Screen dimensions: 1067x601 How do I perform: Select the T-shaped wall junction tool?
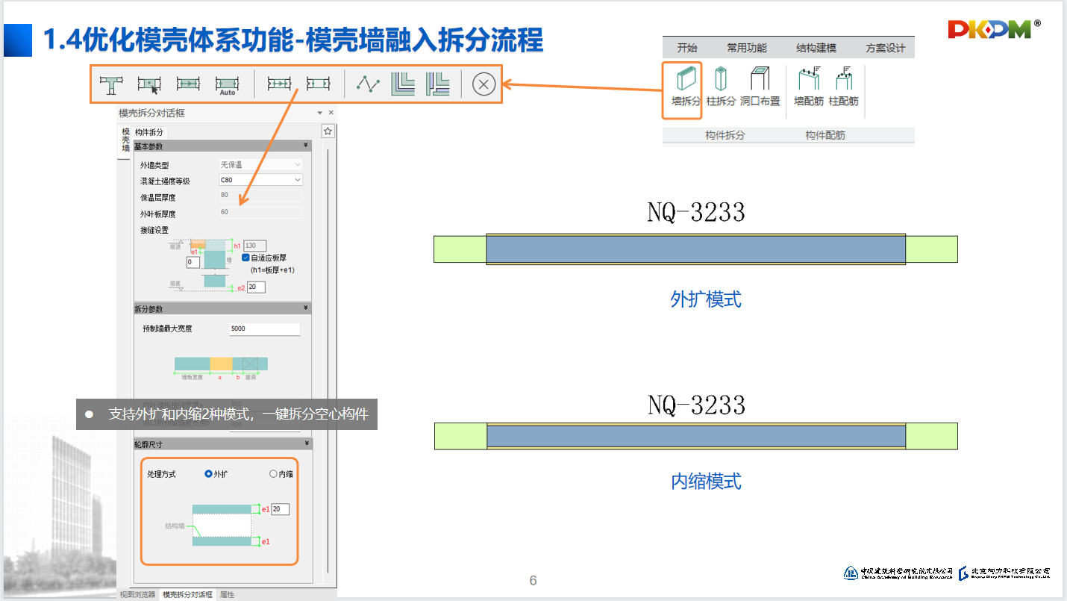pos(111,84)
